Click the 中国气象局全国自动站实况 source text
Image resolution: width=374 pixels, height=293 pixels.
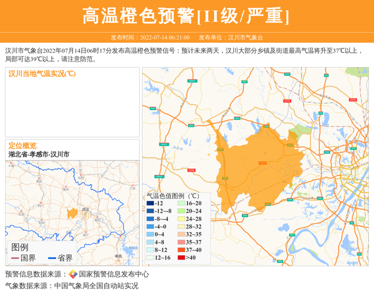(x=95, y=286)
